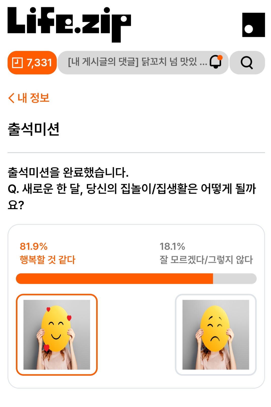Viewport: 271px width, 407px height.
Task: Click the orange portion of the result bar
Action: (114, 279)
